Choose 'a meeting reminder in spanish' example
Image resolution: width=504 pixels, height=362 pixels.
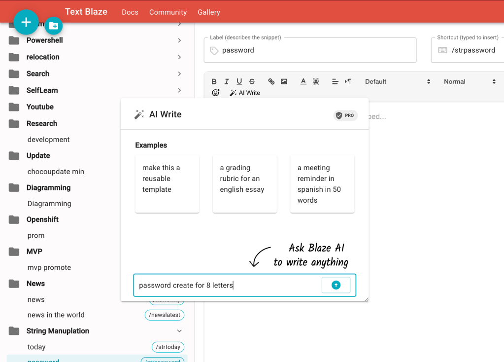click(322, 184)
